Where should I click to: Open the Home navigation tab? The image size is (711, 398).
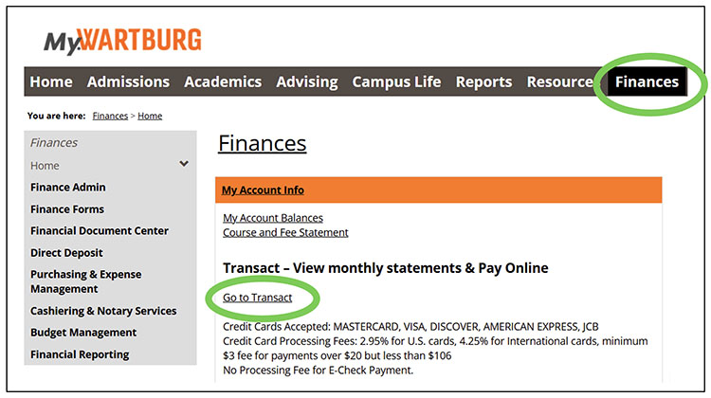(51, 81)
